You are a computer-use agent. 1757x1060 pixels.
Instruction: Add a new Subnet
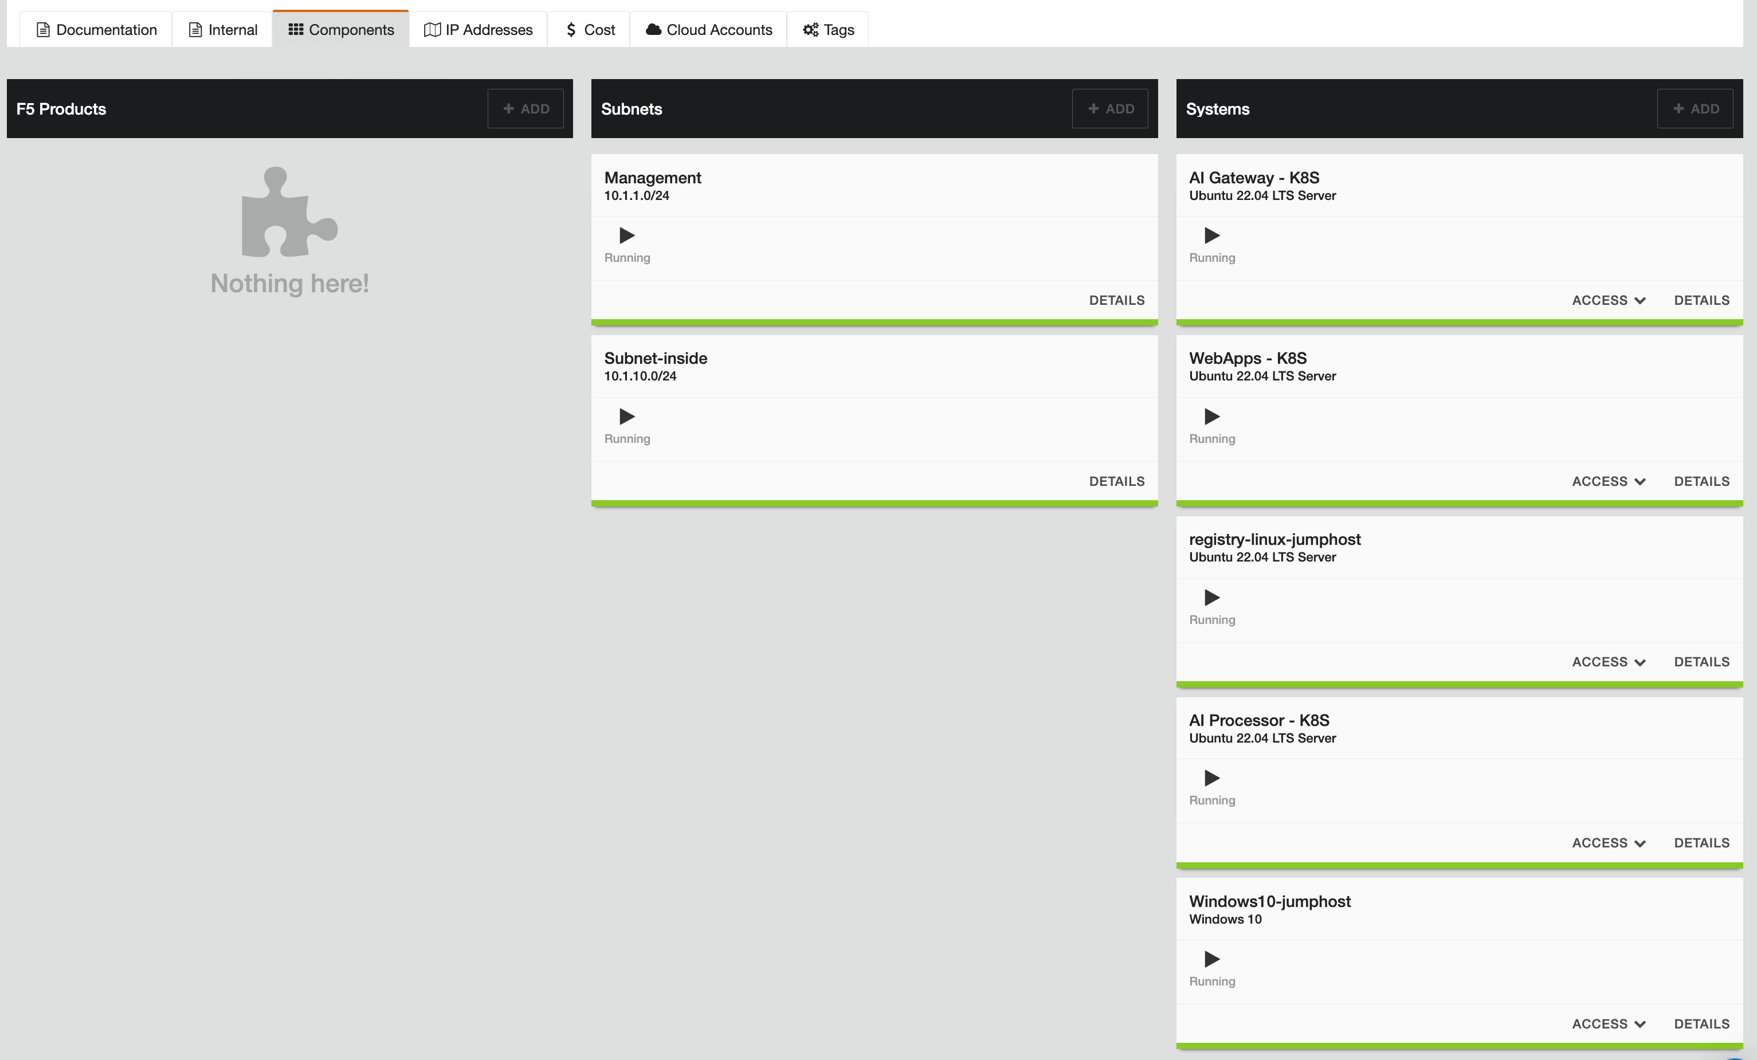click(1110, 109)
